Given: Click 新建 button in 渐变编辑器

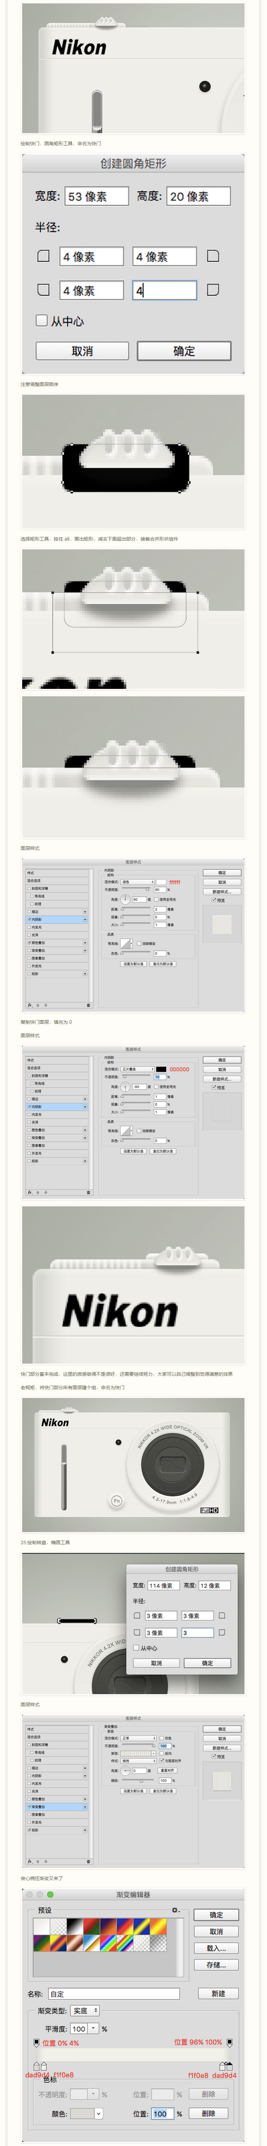Looking at the screenshot, I should click(x=219, y=1994).
